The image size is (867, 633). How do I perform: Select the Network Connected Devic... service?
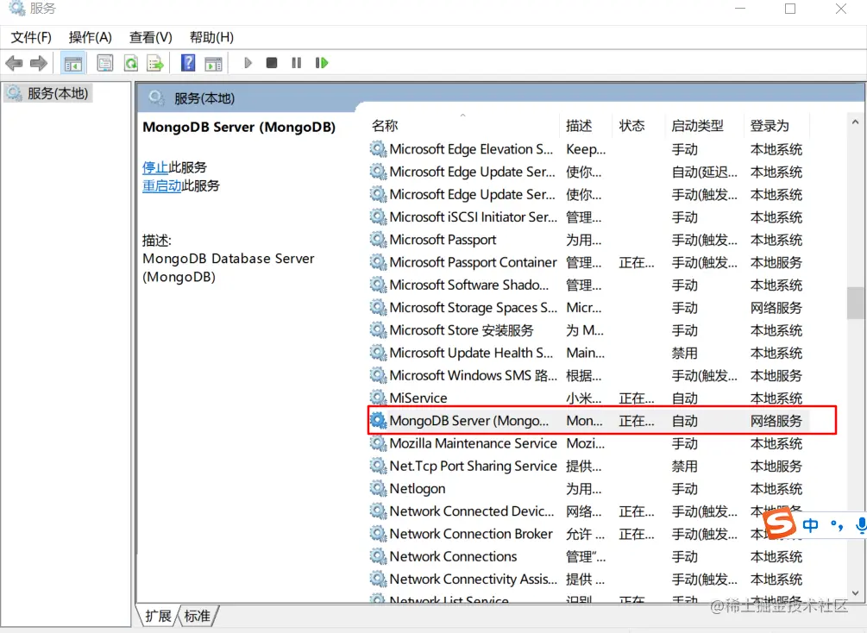coord(472,511)
